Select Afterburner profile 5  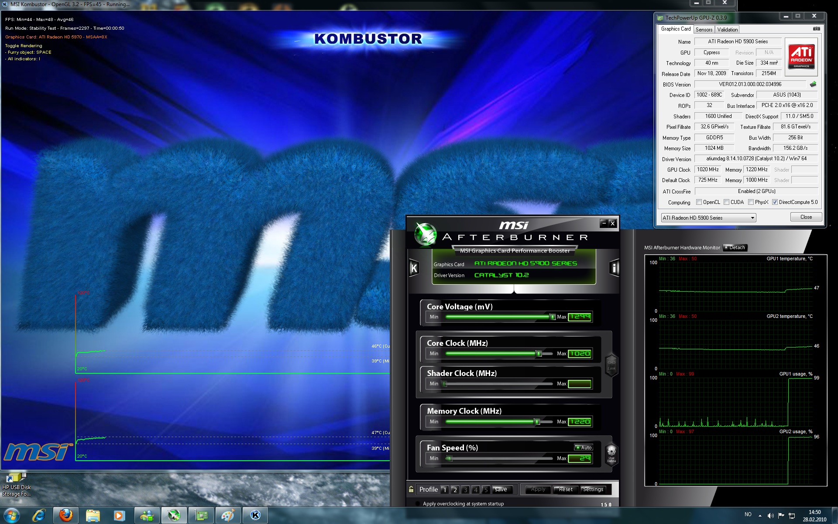[x=486, y=490]
